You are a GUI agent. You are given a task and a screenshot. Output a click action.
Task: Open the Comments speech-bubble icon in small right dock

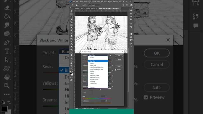pyautogui.click(x=131, y=47)
